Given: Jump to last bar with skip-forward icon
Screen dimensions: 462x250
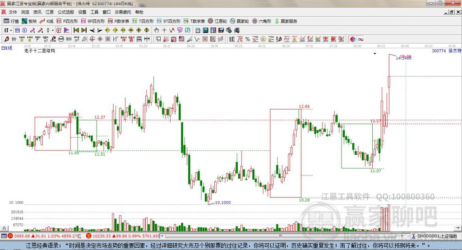Looking at the screenshot, I should (x=84, y=30).
